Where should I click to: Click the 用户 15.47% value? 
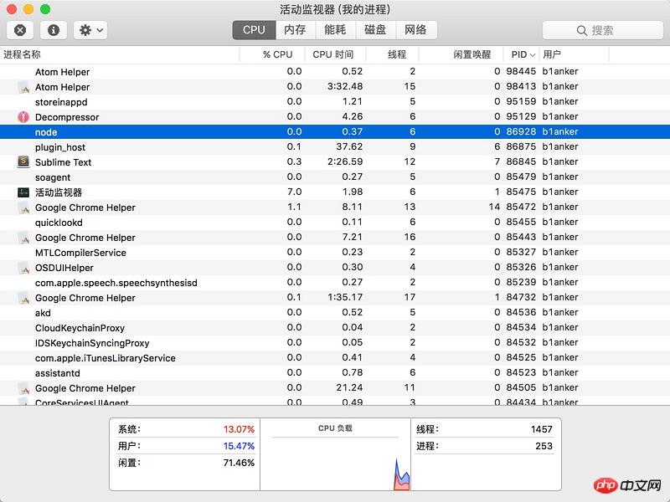(x=239, y=446)
